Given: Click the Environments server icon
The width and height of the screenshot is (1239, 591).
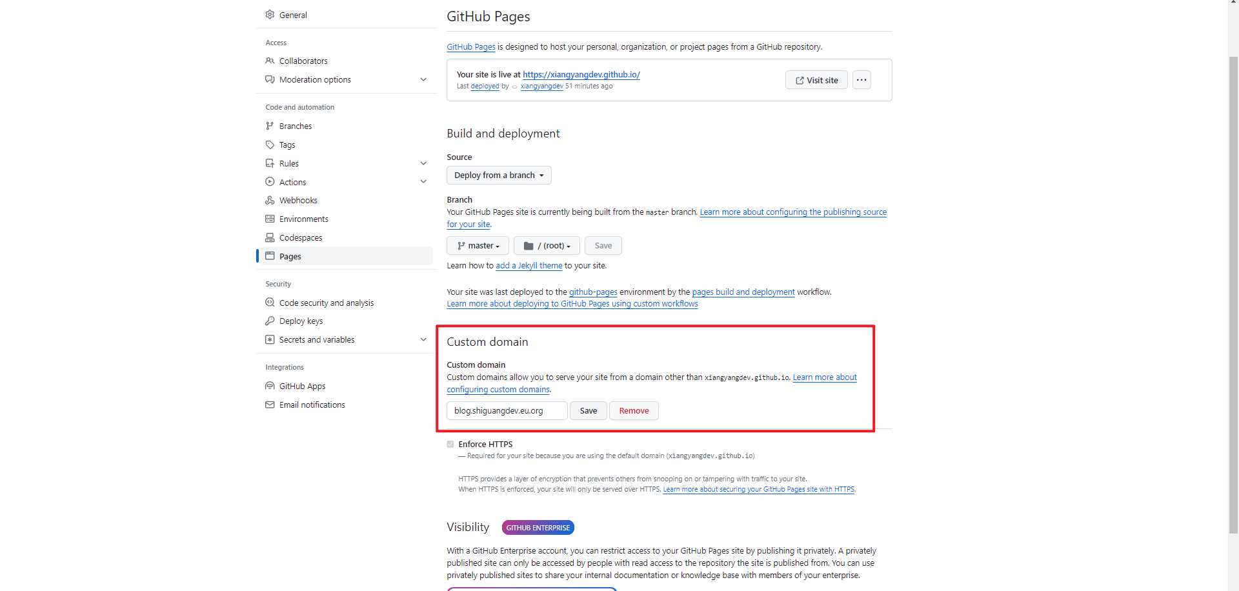Looking at the screenshot, I should [270, 219].
